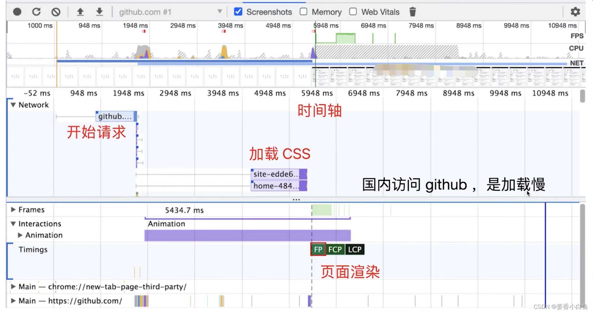Click the FCP timing marker

pyautogui.click(x=335, y=250)
